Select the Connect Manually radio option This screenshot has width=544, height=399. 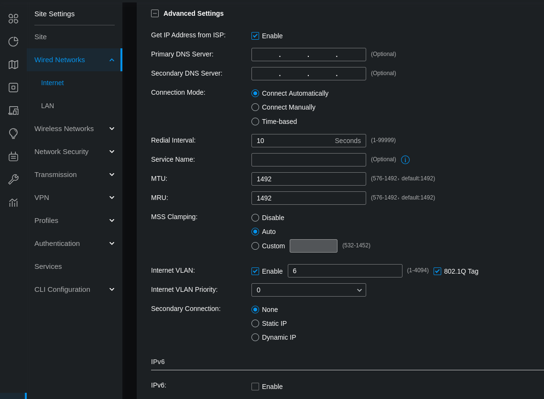(x=255, y=107)
